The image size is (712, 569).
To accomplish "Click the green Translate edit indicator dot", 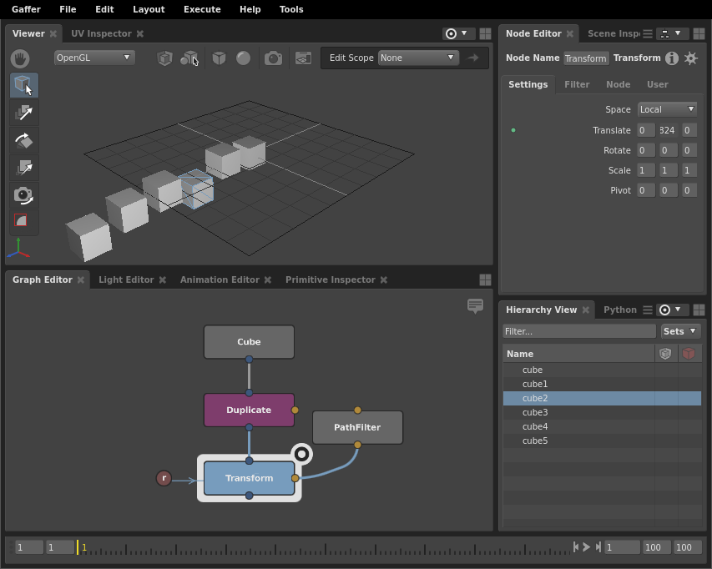I will pos(513,130).
